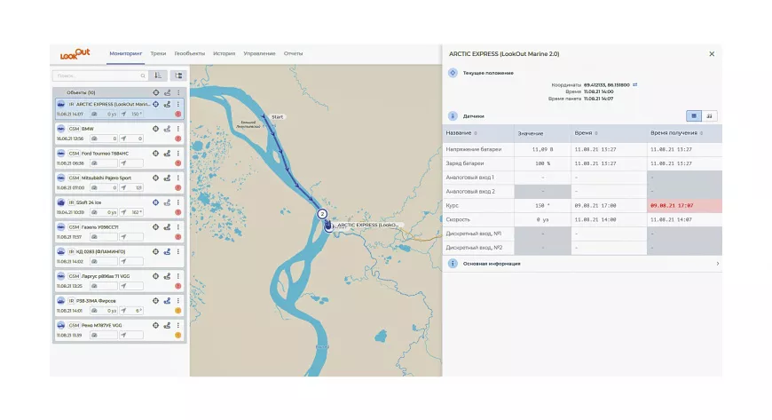Click cluster marker 2 on the map
Screen dimensions: 772x420
322,214
